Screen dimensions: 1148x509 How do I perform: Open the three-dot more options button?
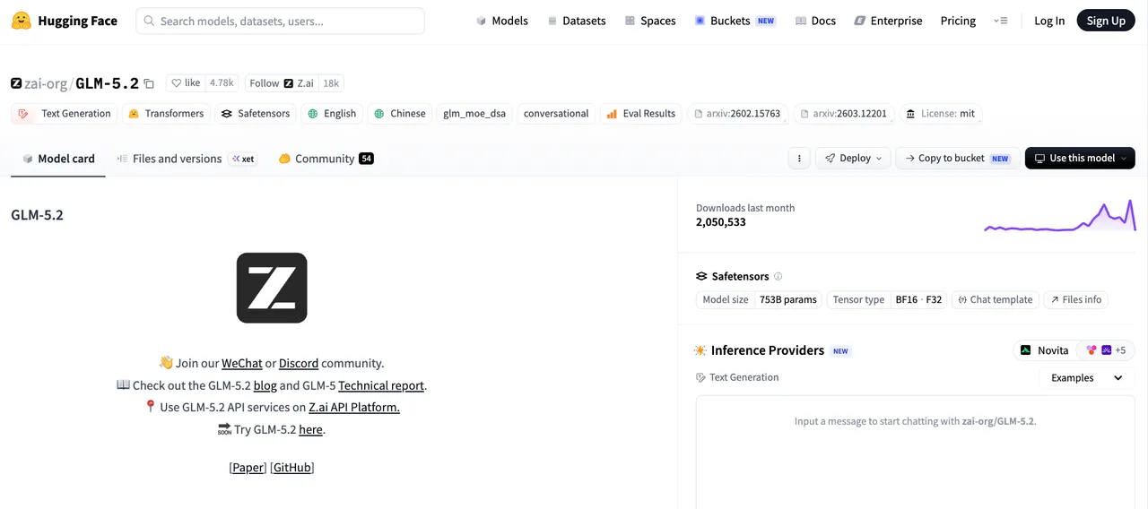799,158
